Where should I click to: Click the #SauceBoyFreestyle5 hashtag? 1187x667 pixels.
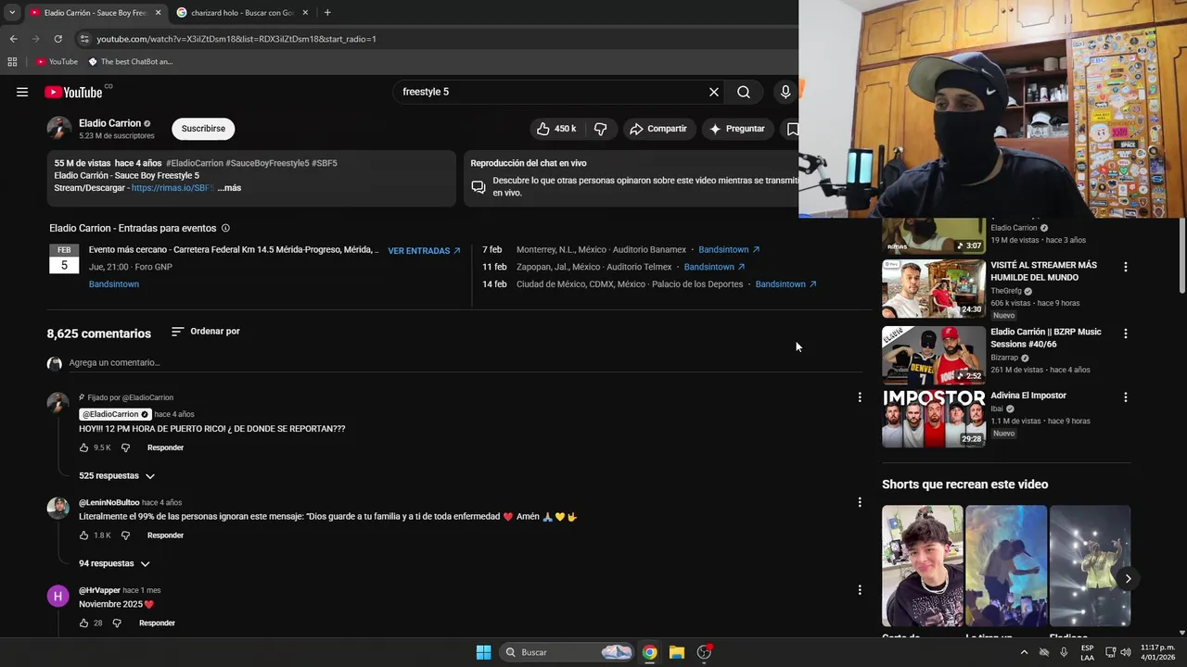click(267, 163)
